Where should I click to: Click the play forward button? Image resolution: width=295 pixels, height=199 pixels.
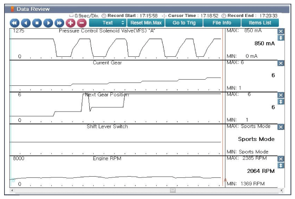[48, 23]
